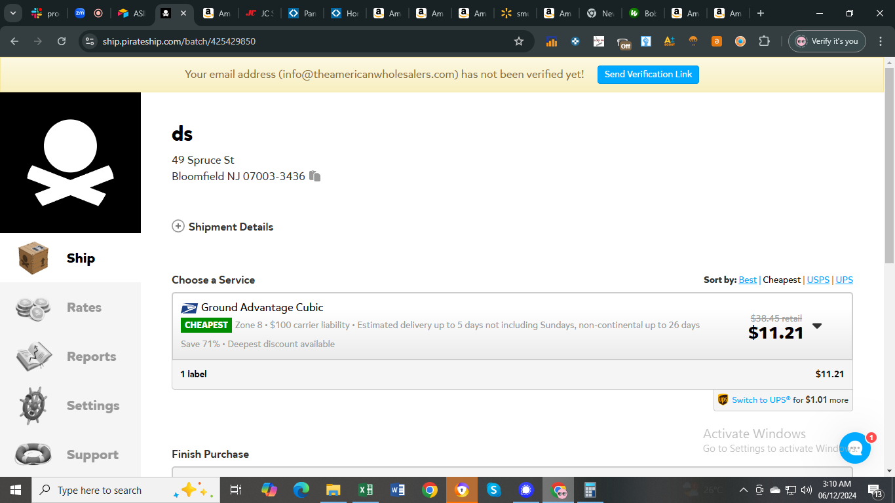The image size is (895, 503).
Task: Sort services by UPS
Action: click(845, 280)
